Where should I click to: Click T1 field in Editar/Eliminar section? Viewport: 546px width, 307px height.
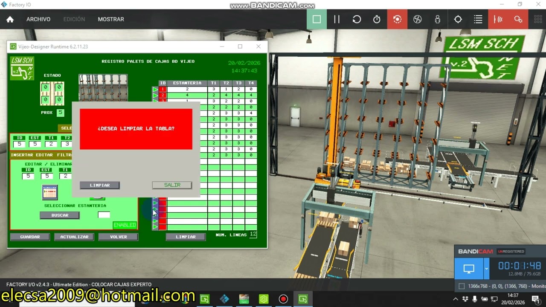pos(65,176)
